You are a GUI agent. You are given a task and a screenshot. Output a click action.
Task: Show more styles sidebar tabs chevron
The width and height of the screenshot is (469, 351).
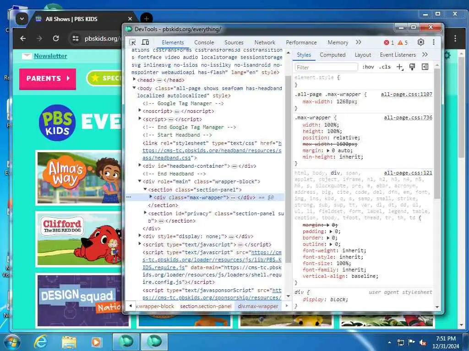[x=425, y=55]
